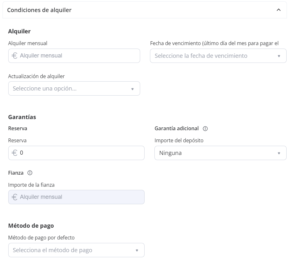Click the 'Condiciones de alquiler' header title
Screen dimensions: 299x262
click(39, 10)
